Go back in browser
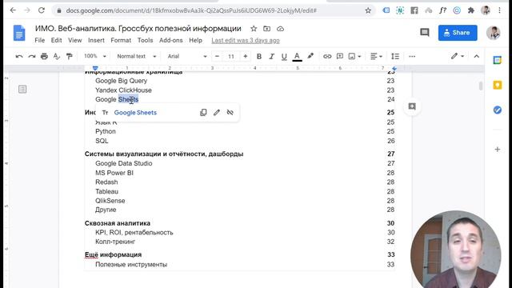 (x=13, y=10)
